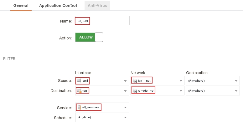Select the remote_net destination network text
Viewport: 243px width, 122px height.
point(146,91)
